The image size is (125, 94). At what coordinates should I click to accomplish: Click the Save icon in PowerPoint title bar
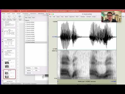21,11
